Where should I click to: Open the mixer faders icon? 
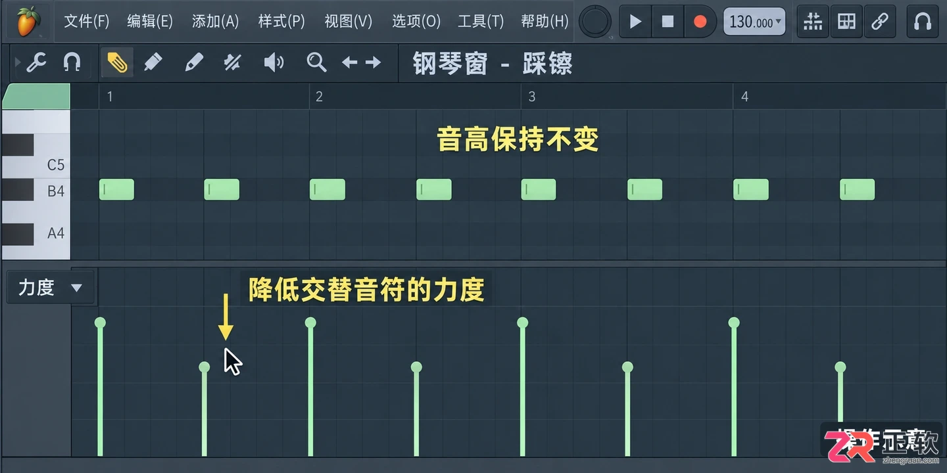tap(813, 22)
